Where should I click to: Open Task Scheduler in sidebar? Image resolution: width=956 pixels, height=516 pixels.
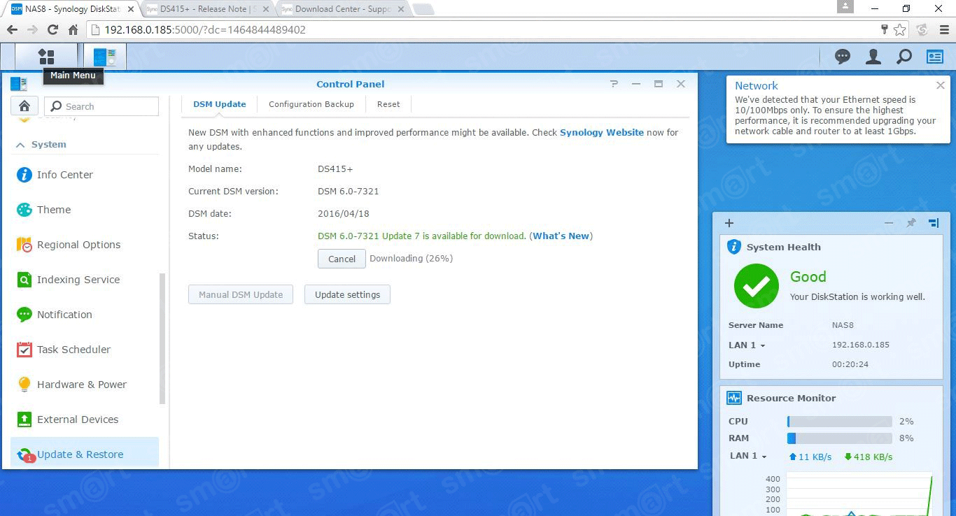(85, 350)
